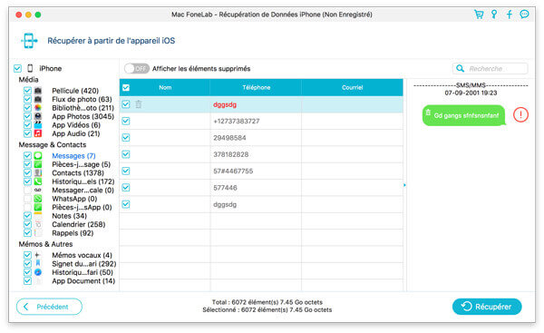Click the green Messages bubble icon

coord(38,155)
